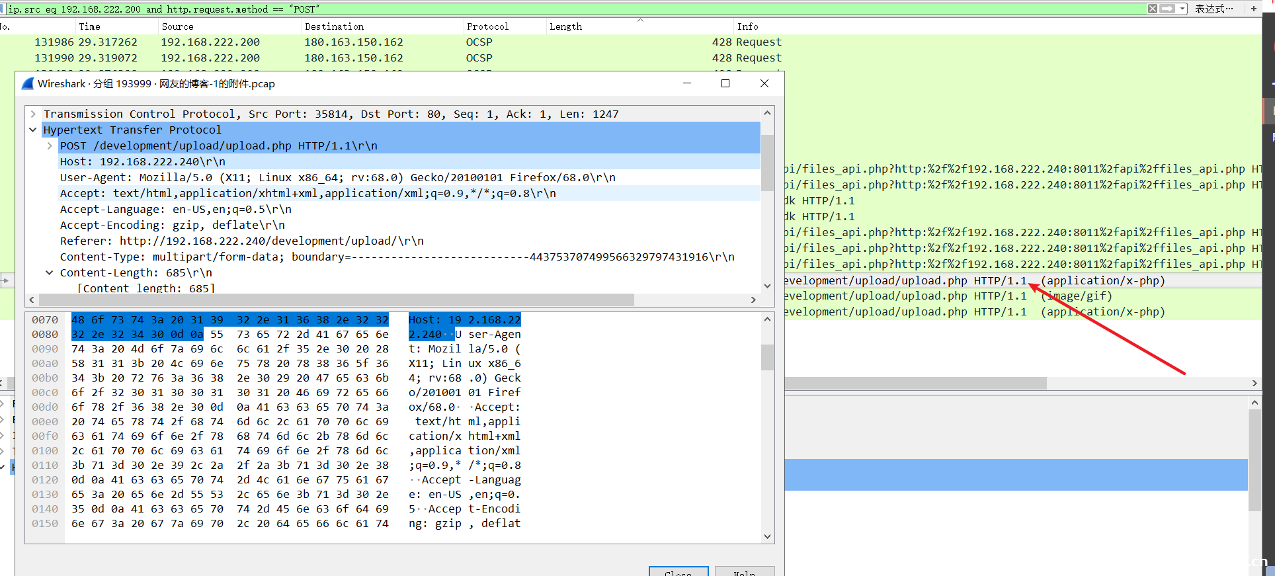
Task: Collapse the Hypertext Transfer Protocol section
Action: (33, 130)
